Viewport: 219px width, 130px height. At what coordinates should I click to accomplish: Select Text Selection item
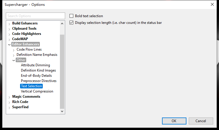[x=31, y=86]
